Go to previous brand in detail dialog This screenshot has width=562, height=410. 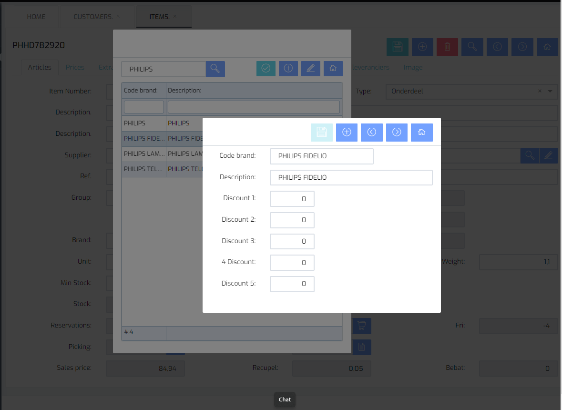(372, 132)
